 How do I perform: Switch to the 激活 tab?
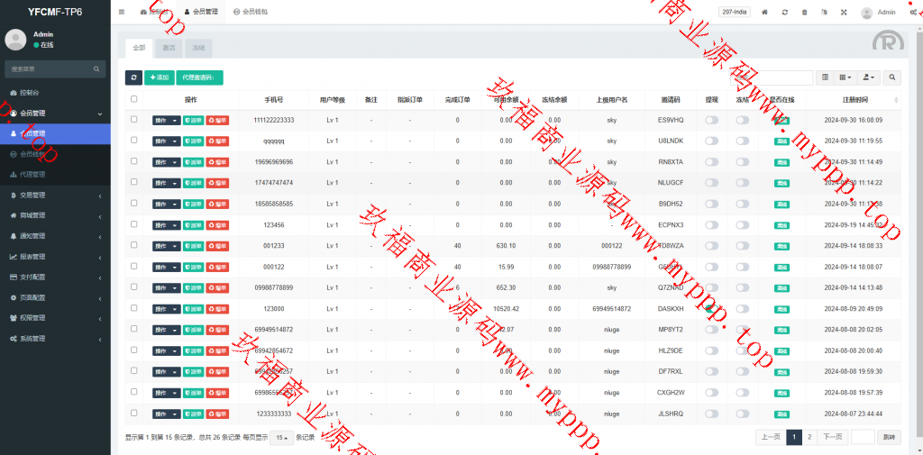[168, 47]
